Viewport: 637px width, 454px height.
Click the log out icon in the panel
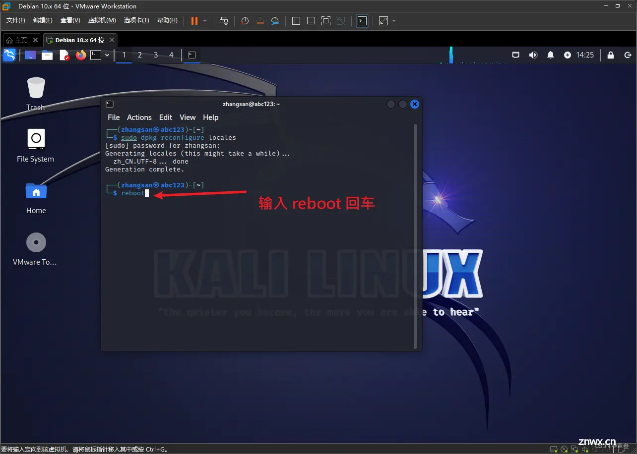click(x=628, y=55)
